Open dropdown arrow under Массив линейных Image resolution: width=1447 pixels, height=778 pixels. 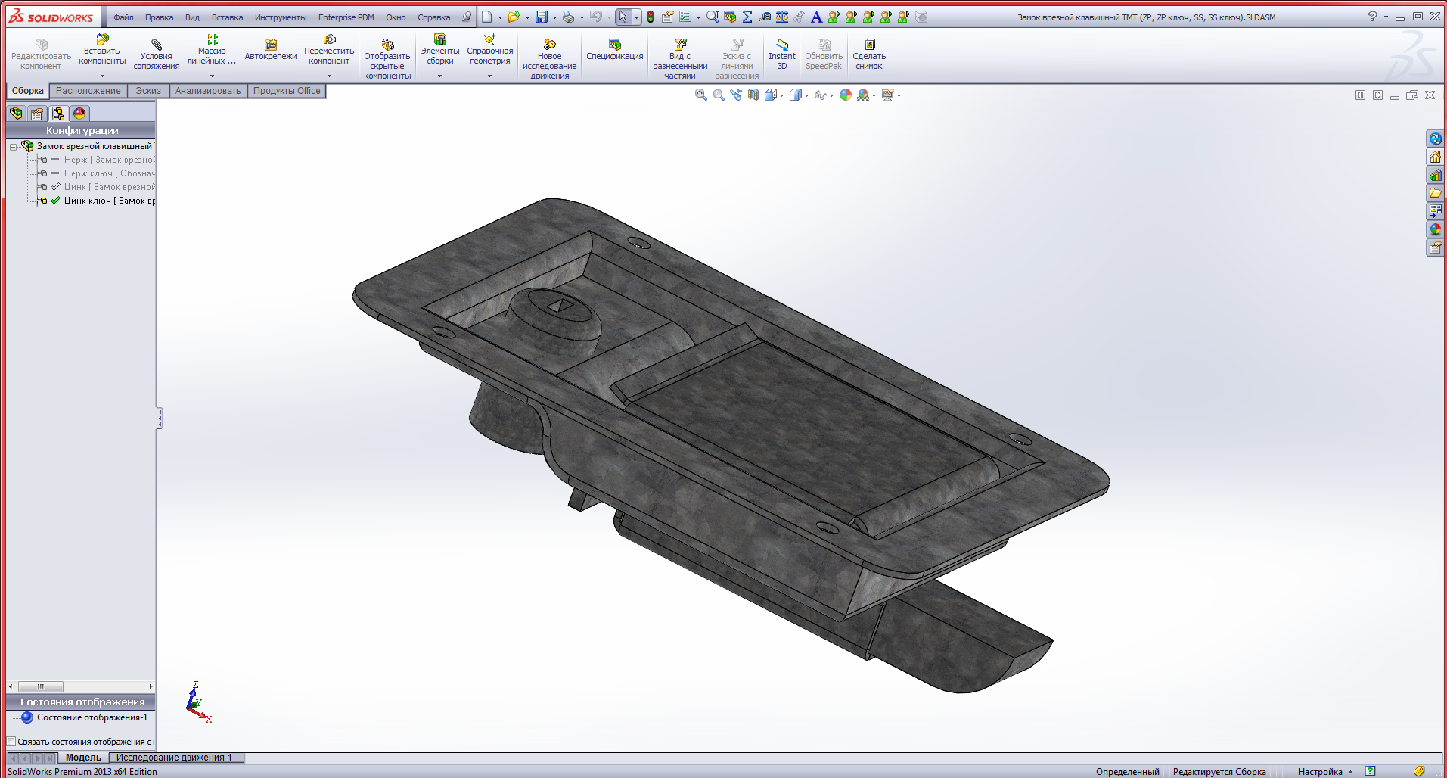coord(212,76)
